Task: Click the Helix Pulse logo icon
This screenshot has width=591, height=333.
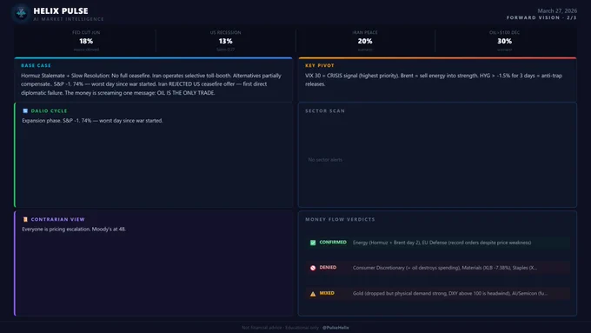Action: pyautogui.click(x=21, y=13)
